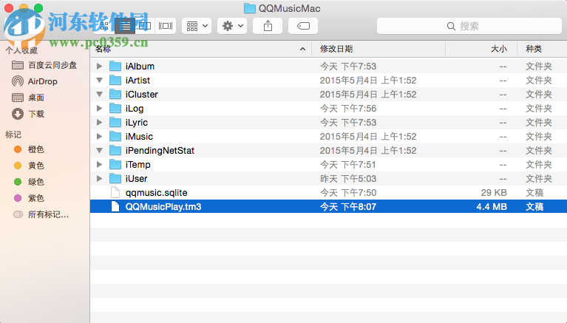Switch to list view mode
The image size is (567, 323).
(125, 26)
